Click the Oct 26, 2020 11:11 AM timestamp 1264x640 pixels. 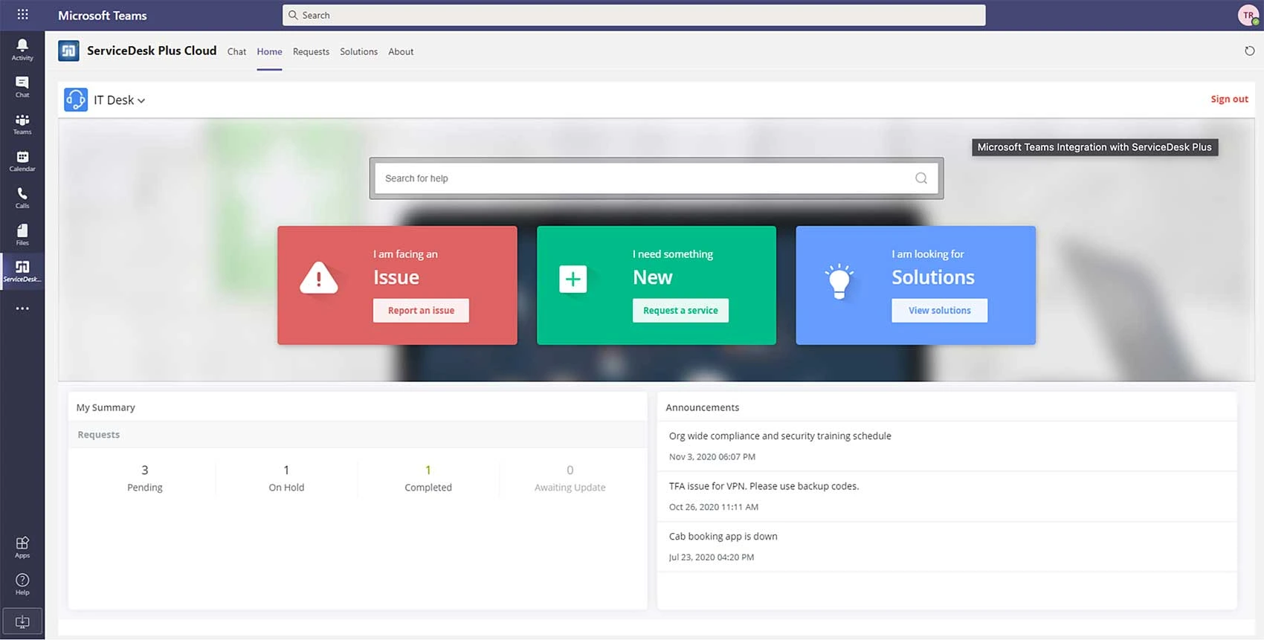(x=713, y=507)
